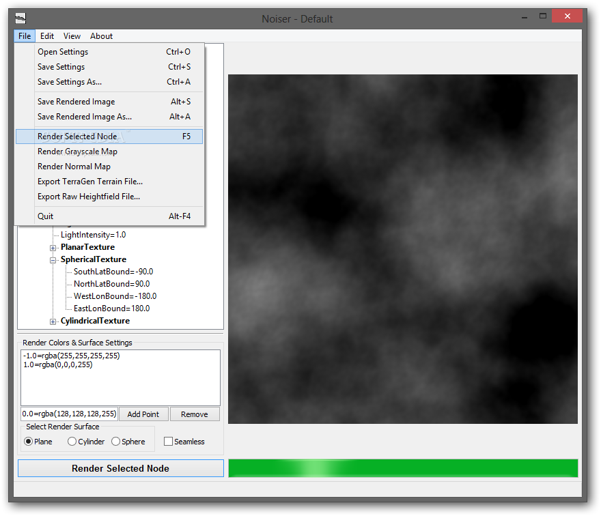
Task: Collapse the SphericalTexture tree node
Action: (53, 260)
